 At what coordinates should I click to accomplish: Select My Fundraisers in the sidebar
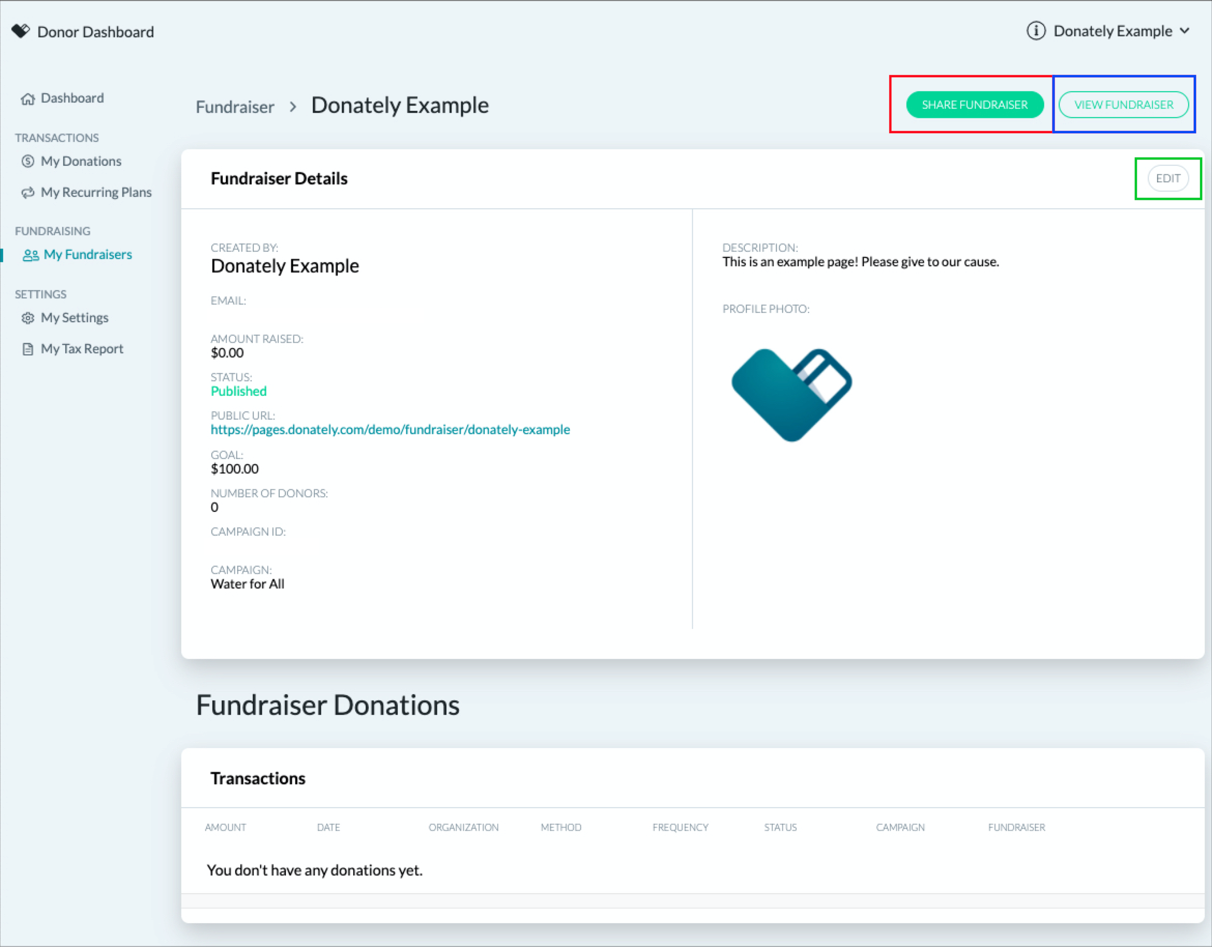pyautogui.click(x=88, y=255)
